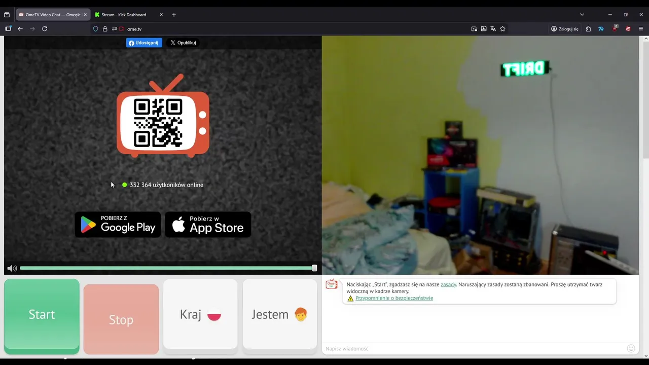This screenshot has width=649, height=365.
Task: Open a new browser tab
Action: pos(174,15)
